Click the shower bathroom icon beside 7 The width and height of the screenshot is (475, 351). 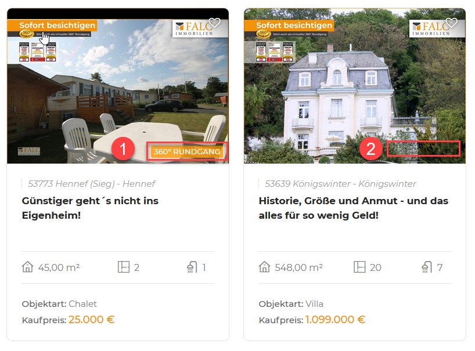(427, 267)
